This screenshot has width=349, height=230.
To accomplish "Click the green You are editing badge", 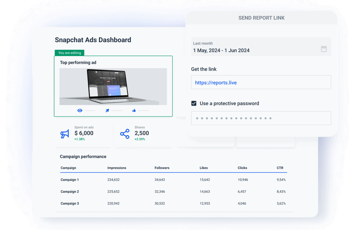I will (69, 53).
